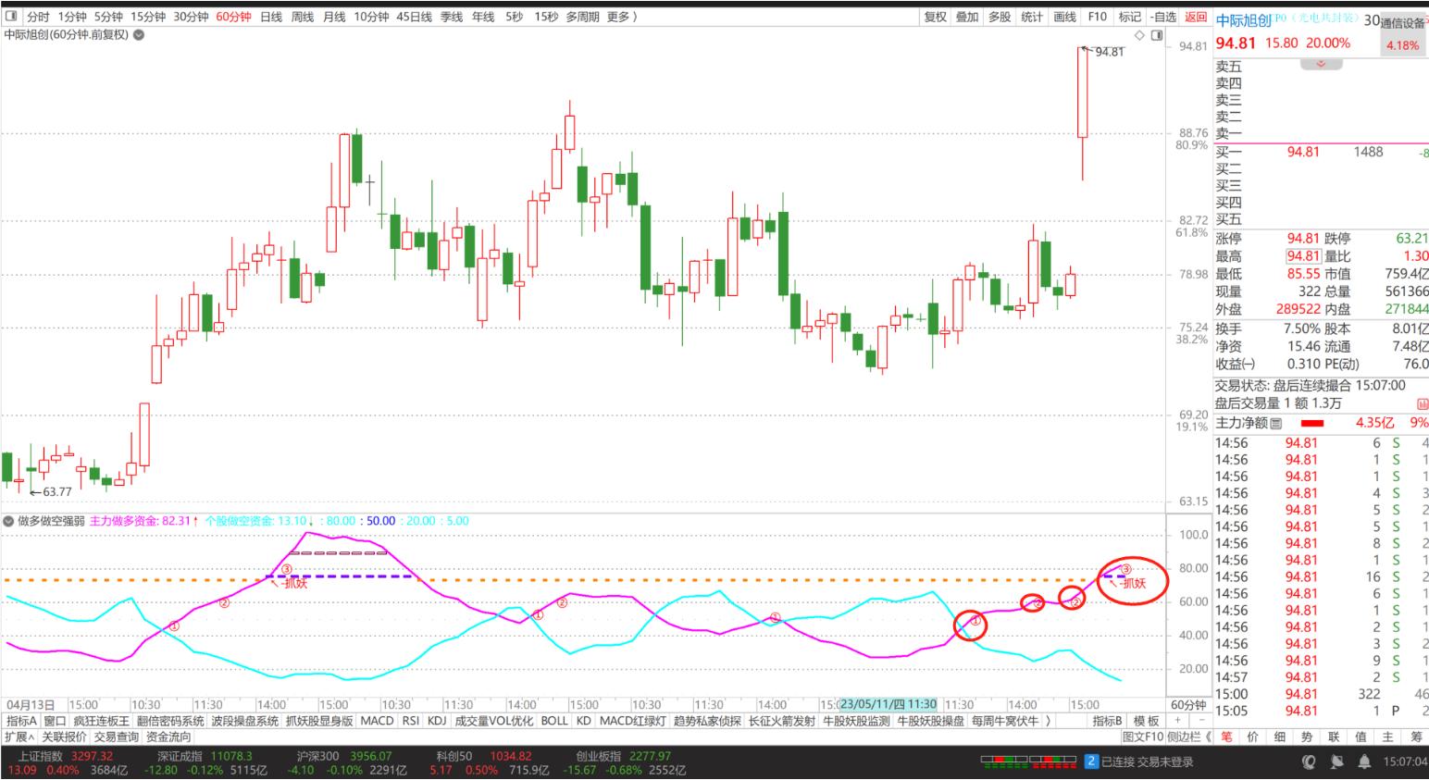Zoom out chart with minus button
This screenshot has height=780, width=1429.
point(1199,721)
